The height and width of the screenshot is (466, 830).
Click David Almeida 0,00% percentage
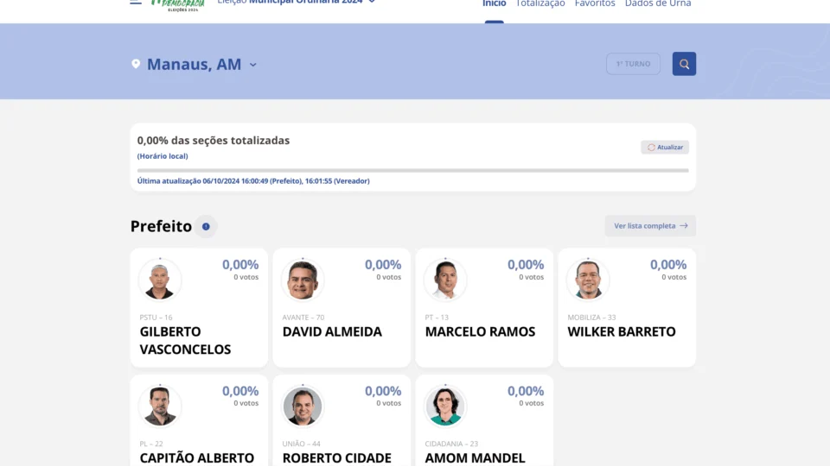383,265
